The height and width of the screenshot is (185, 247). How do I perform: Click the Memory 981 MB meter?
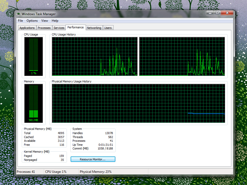[33, 103]
